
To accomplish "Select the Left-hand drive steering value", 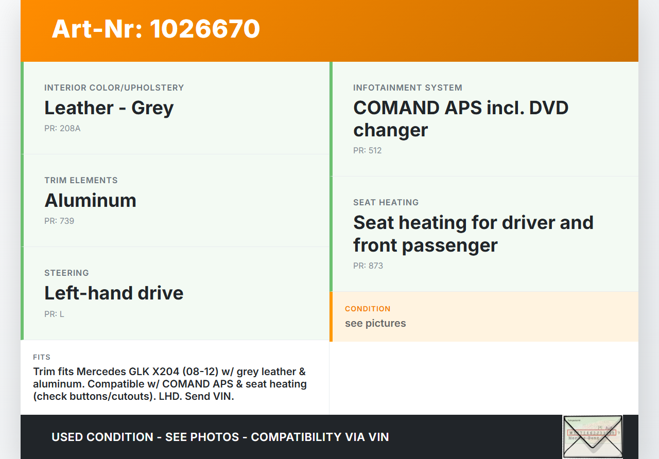I will point(114,293).
